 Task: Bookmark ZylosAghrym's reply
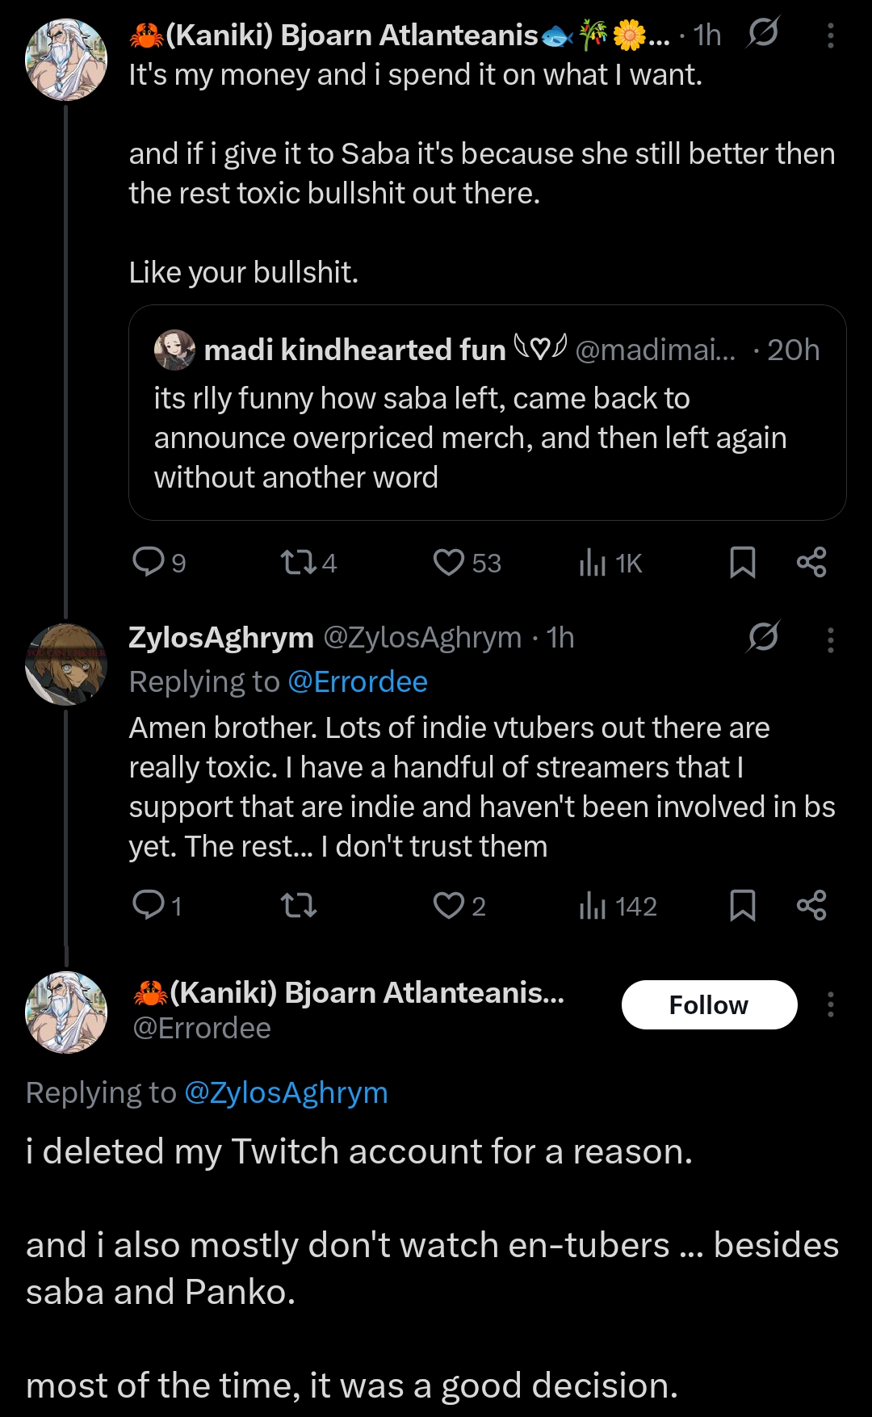point(742,905)
